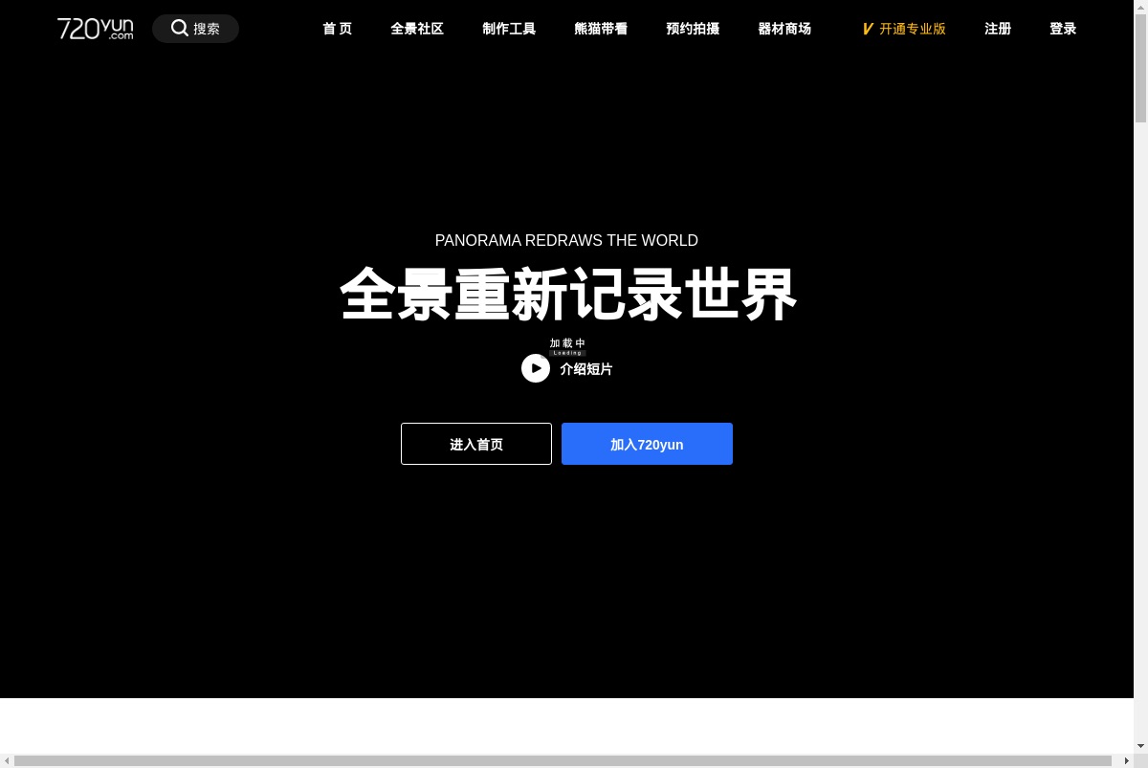Open the 首页 menu item
Screen dimensions: 1148x768
point(337,29)
